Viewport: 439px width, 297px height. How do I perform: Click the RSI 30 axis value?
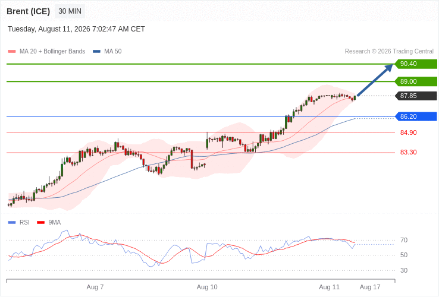(x=404, y=270)
